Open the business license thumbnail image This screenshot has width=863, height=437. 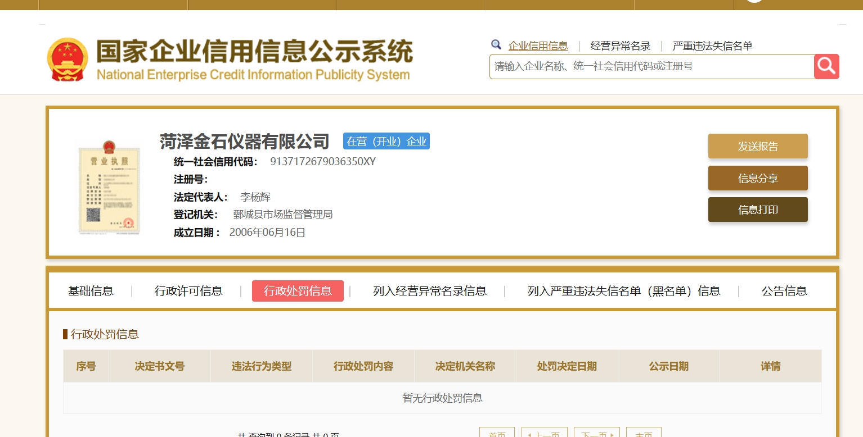109,187
